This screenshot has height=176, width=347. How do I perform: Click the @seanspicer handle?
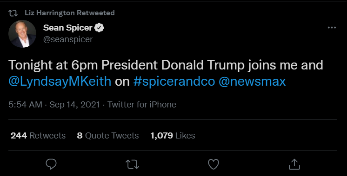coord(68,39)
